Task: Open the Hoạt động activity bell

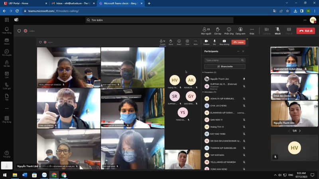Action: tap(7, 30)
